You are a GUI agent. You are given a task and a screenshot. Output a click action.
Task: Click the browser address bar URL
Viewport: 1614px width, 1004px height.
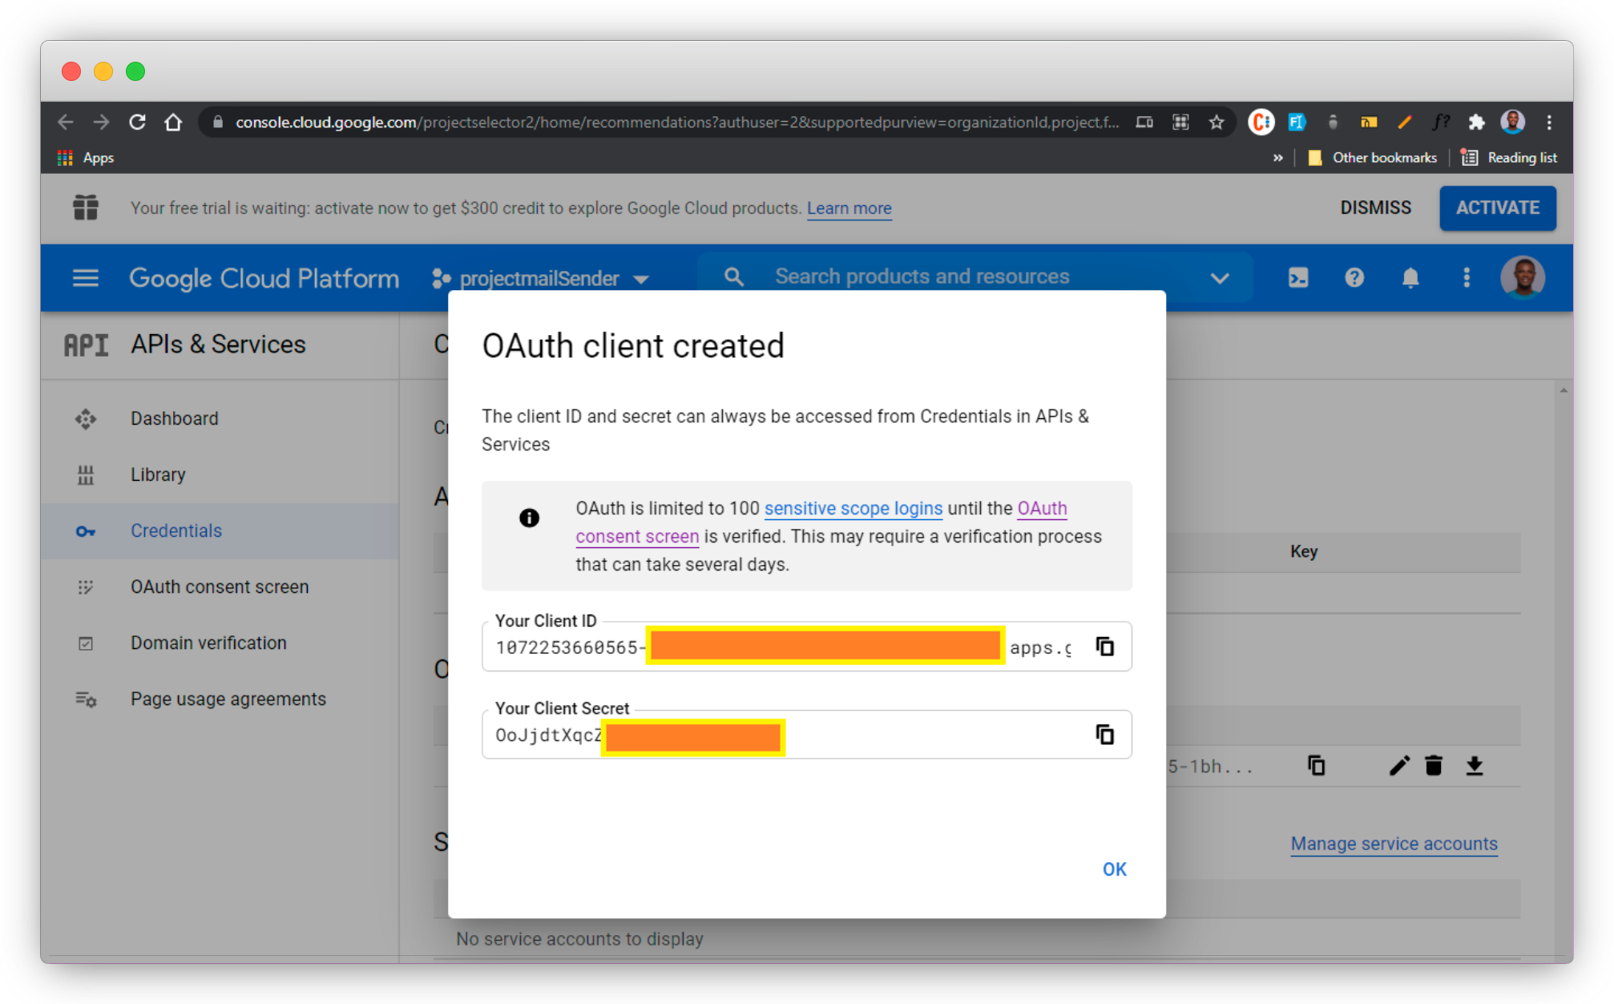pyautogui.click(x=677, y=122)
